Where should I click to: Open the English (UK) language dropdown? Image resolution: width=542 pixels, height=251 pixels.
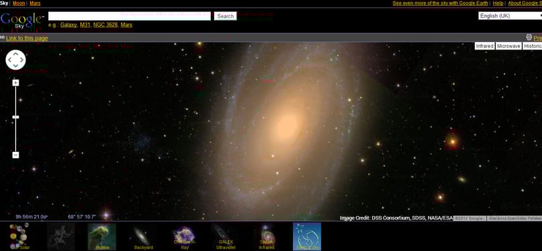(510, 16)
